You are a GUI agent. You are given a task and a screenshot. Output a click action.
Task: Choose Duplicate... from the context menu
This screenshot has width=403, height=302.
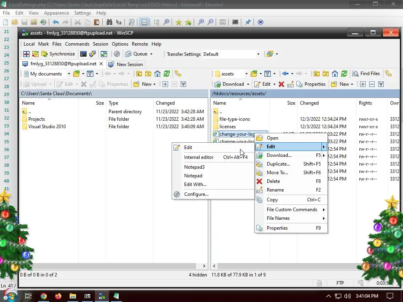pyautogui.click(x=291, y=164)
